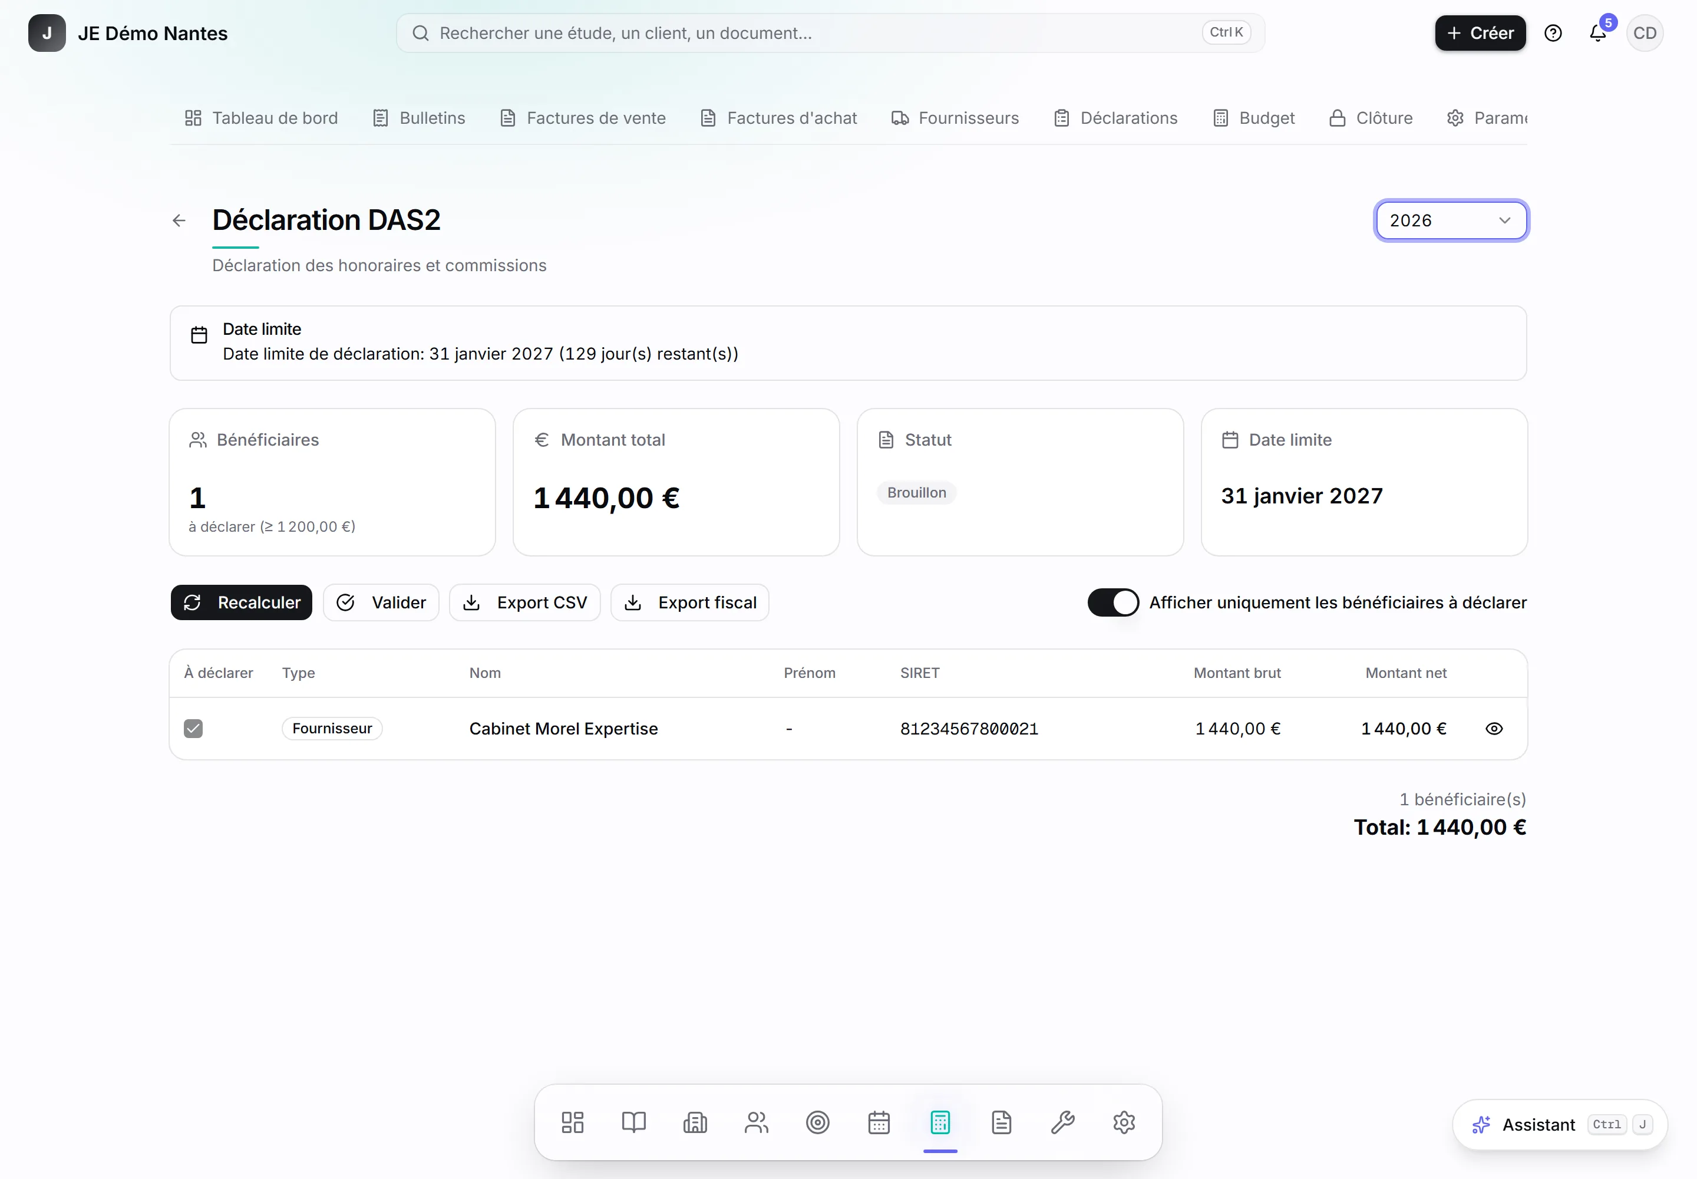
Task: Open the people icon in bottom dock
Action: (756, 1123)
